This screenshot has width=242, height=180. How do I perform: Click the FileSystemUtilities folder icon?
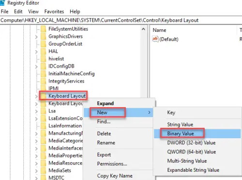tap(43, 29)
